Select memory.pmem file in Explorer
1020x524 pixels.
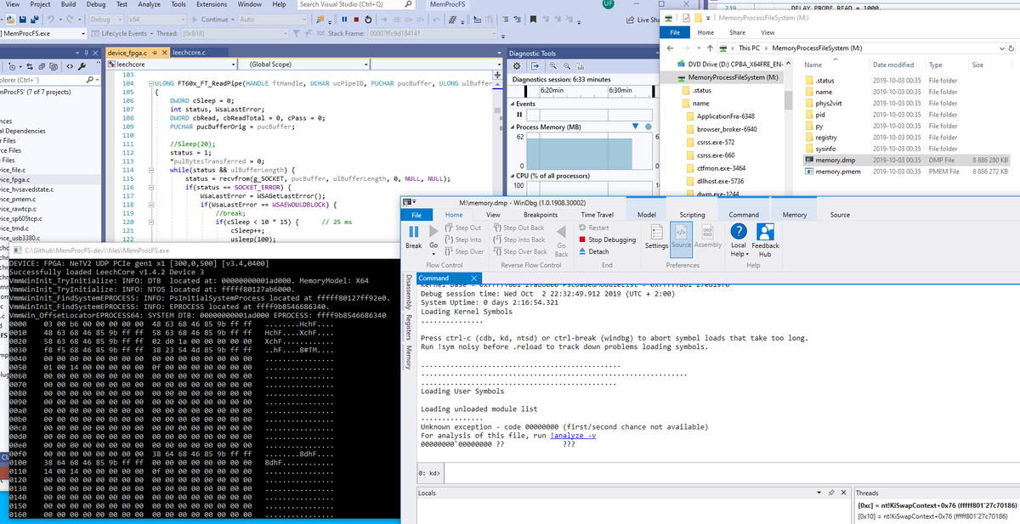pyautogui.click(x=906, y=171)
